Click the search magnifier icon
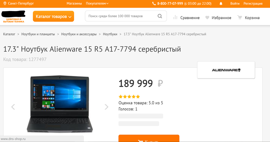This screenshot has height=142, width=270. (x=160, y=16)
